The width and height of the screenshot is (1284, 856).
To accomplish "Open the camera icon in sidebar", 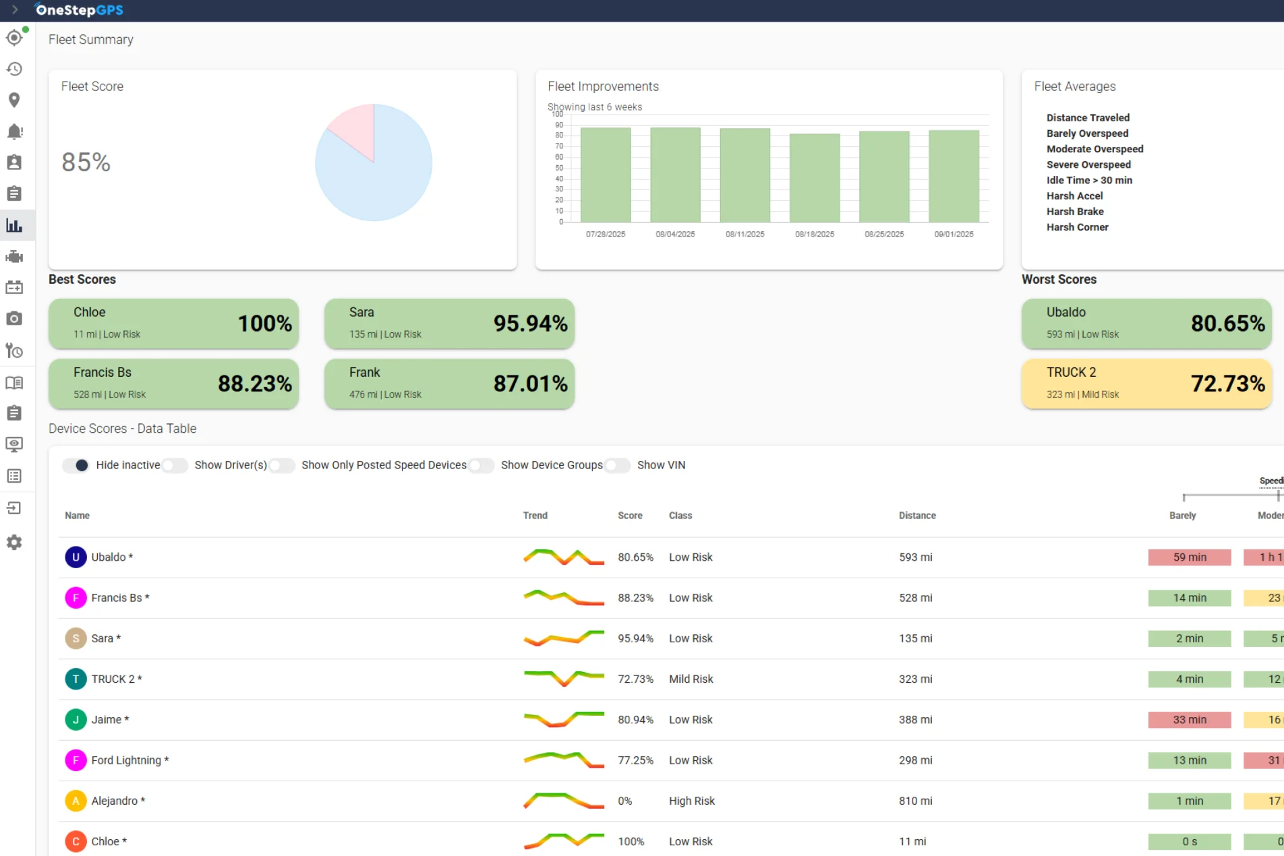I will (x=14, y=318).
